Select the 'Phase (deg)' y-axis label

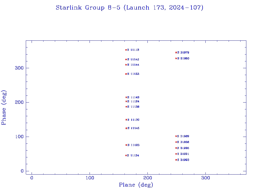(4, 108)
